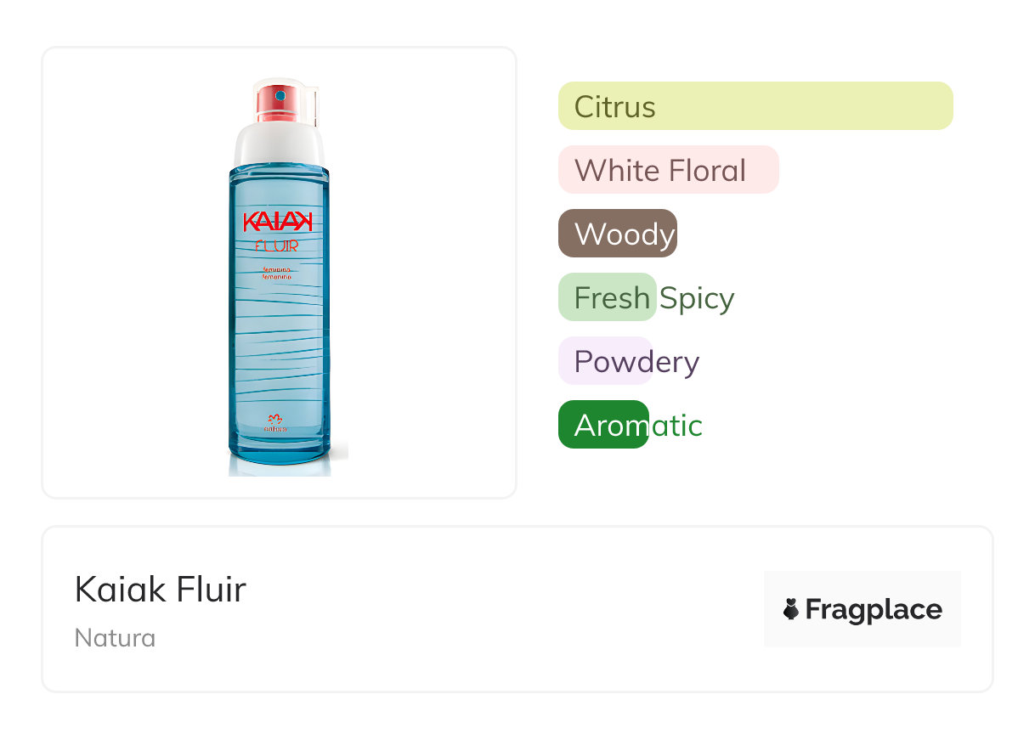Image resolution: width=1035 pixels, height=734 pixels.
Task: Click the Powdery accord bar
Action: click(605, 361)
